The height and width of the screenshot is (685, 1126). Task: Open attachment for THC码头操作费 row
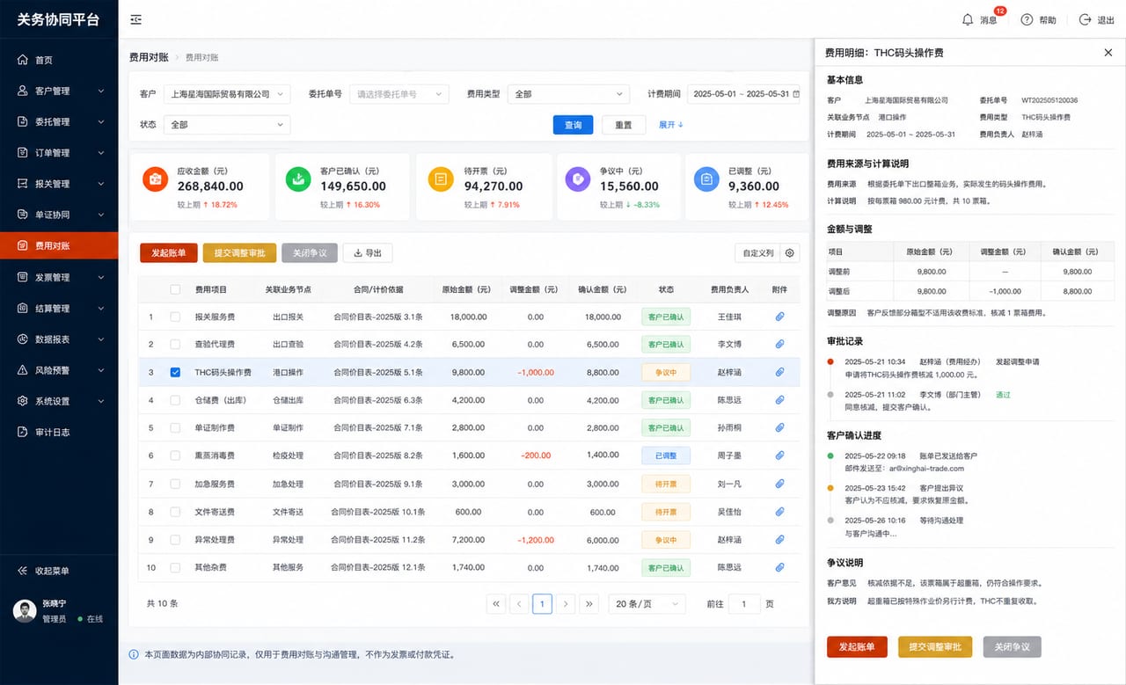click(779, 372)
